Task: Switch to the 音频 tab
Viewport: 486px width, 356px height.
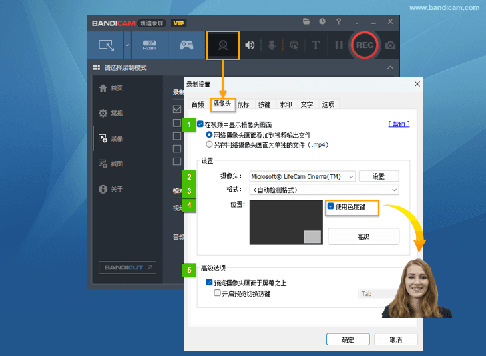Action: point(198,104)
